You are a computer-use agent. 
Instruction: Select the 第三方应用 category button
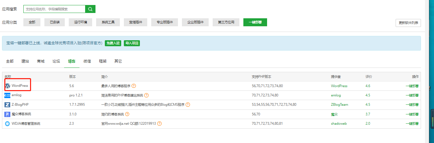coord(226,22)
